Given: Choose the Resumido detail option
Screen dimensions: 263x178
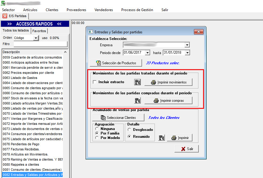Looking at the screenshot, I should tap(129, 137).
